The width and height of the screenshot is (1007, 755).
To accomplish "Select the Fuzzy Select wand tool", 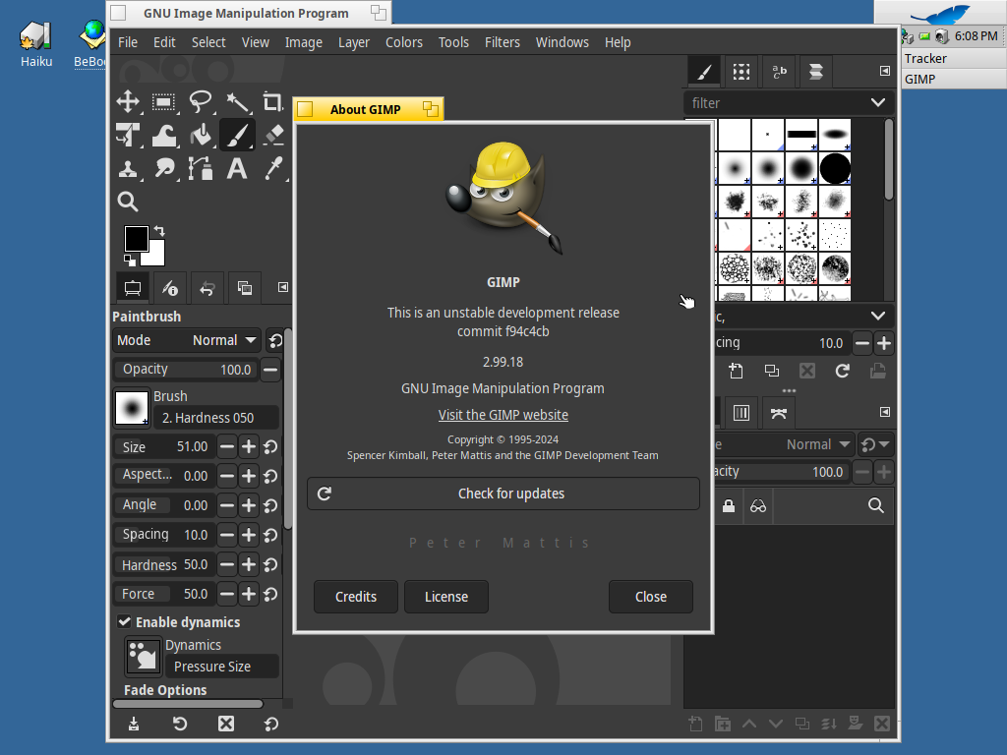I will point(237,101).
